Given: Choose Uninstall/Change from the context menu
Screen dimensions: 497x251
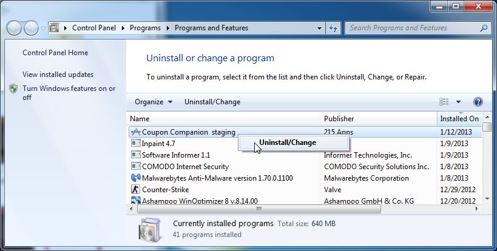Looking at the screenshot, I should [293, 142].
